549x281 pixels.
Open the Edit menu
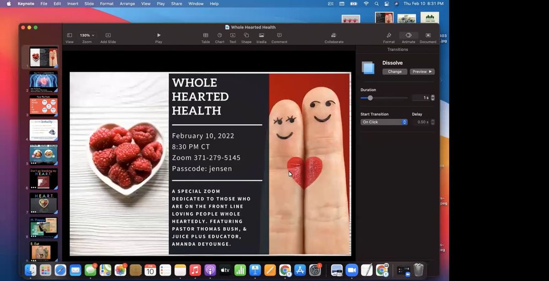coord(57,4)
